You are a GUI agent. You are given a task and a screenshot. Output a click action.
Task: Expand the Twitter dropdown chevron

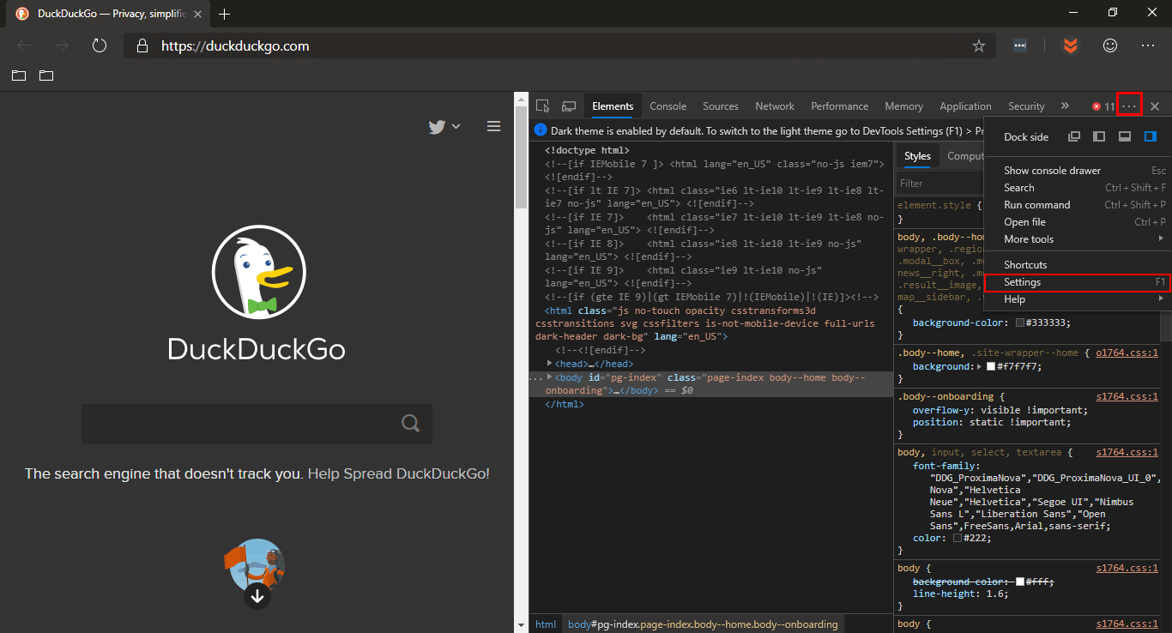pos(456,127)
